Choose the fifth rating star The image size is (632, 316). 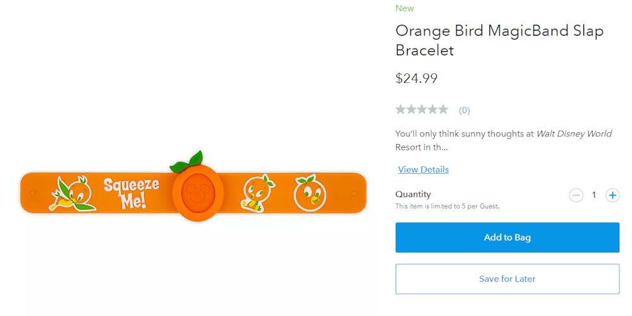coord(443,109)
